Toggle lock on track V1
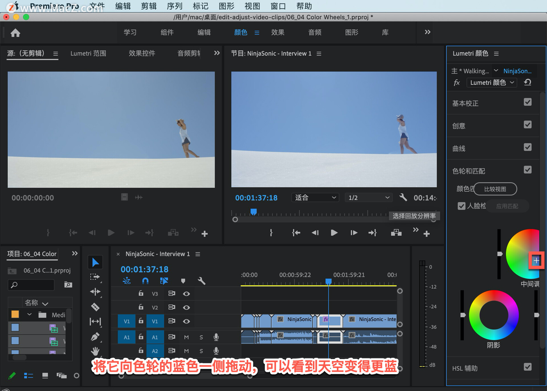 (141, 321)
